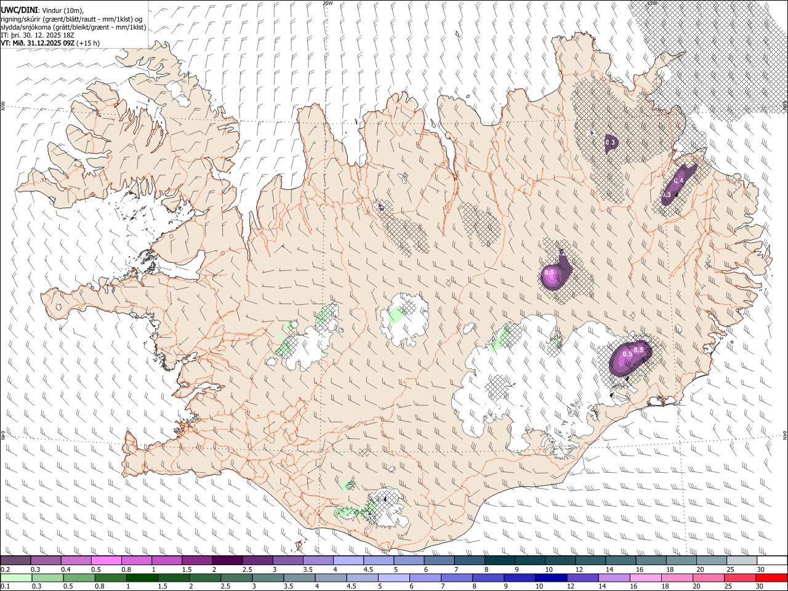Click the bright pink 0.5 swatch in top legend row

tap(106, 561)
